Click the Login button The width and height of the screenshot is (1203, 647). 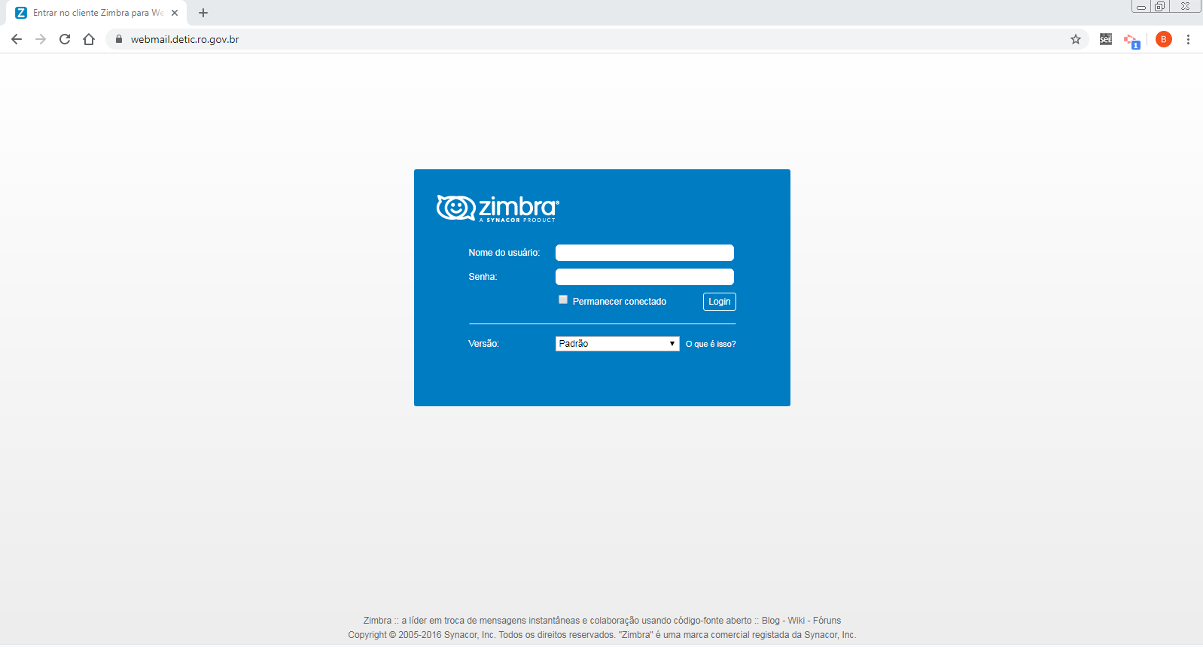[x=720, y=302]
